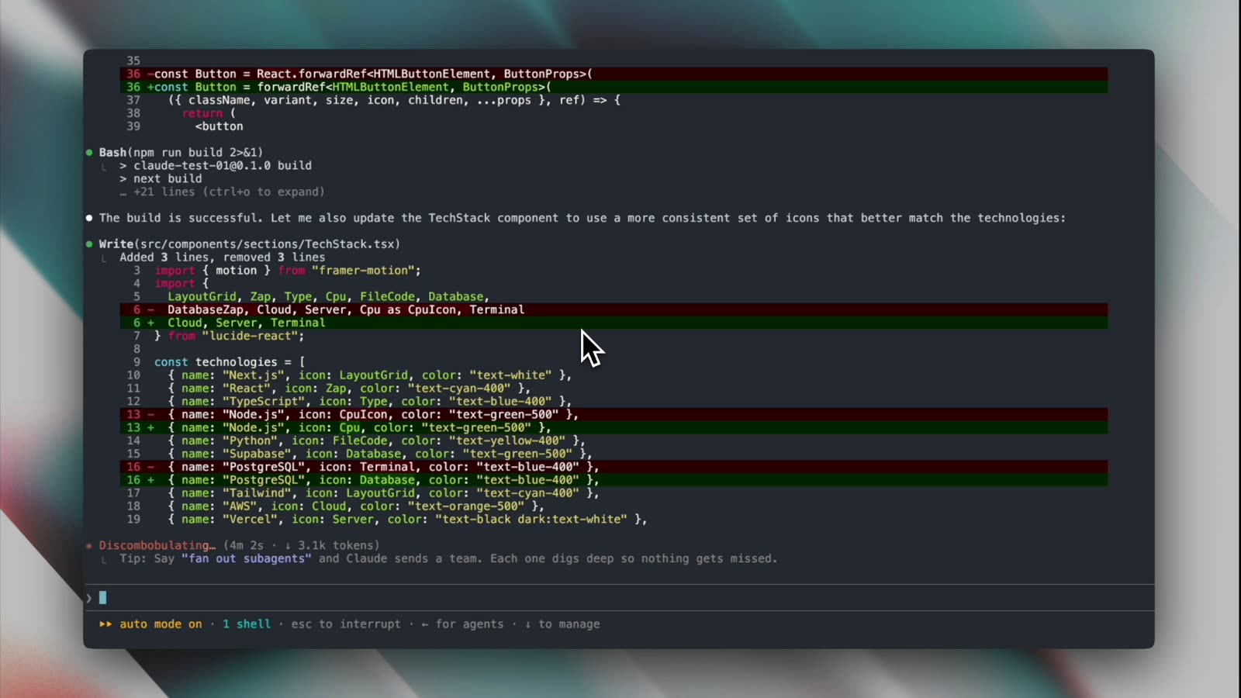Click the "Next.js" entry line
The image size is (1241, 698).
pos(369,375)
